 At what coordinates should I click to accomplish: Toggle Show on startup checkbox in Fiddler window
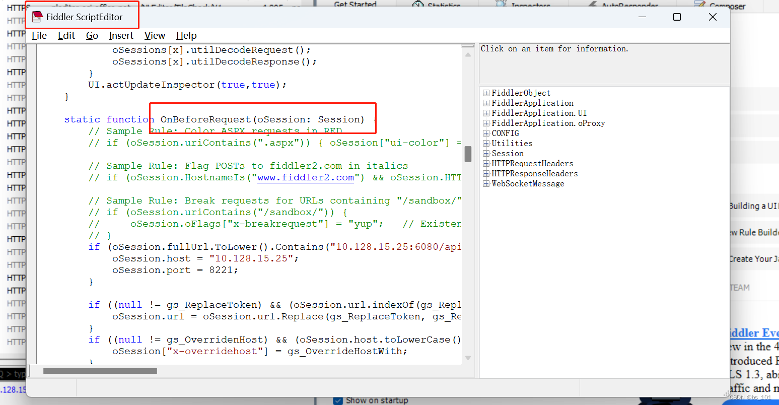click(x=338, y=400)
